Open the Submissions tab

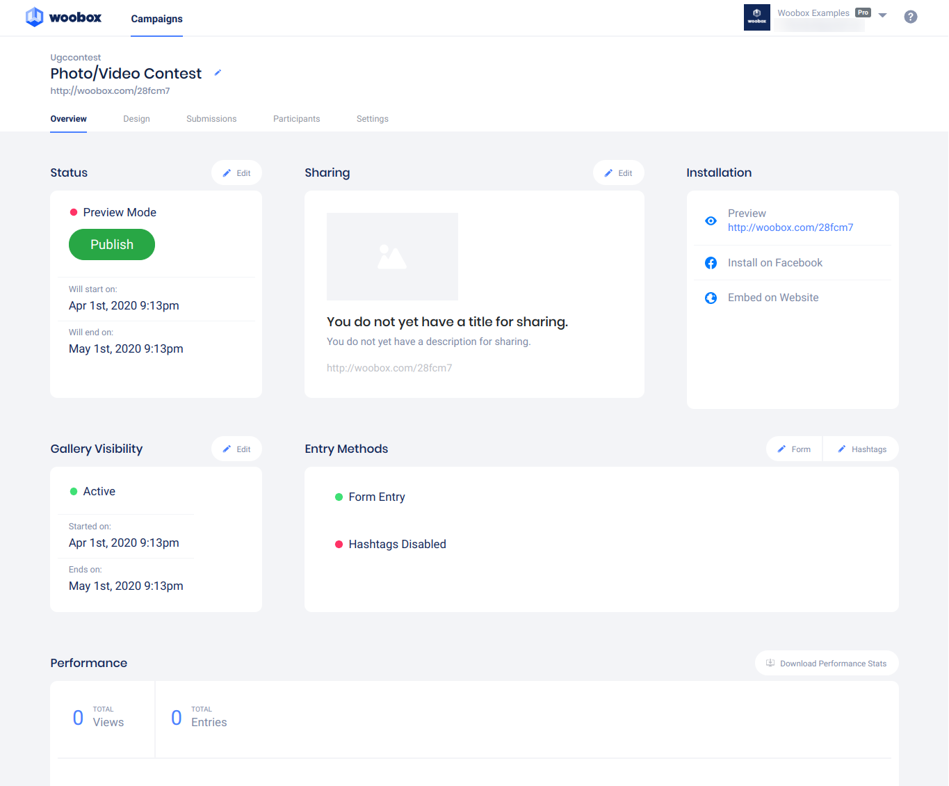211,119
